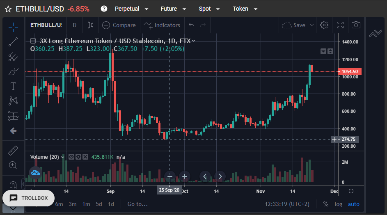Favorite ETHBULL/USD with the star
The width and height of the screenshot is (387, 215).
click(x=8, y=9)
